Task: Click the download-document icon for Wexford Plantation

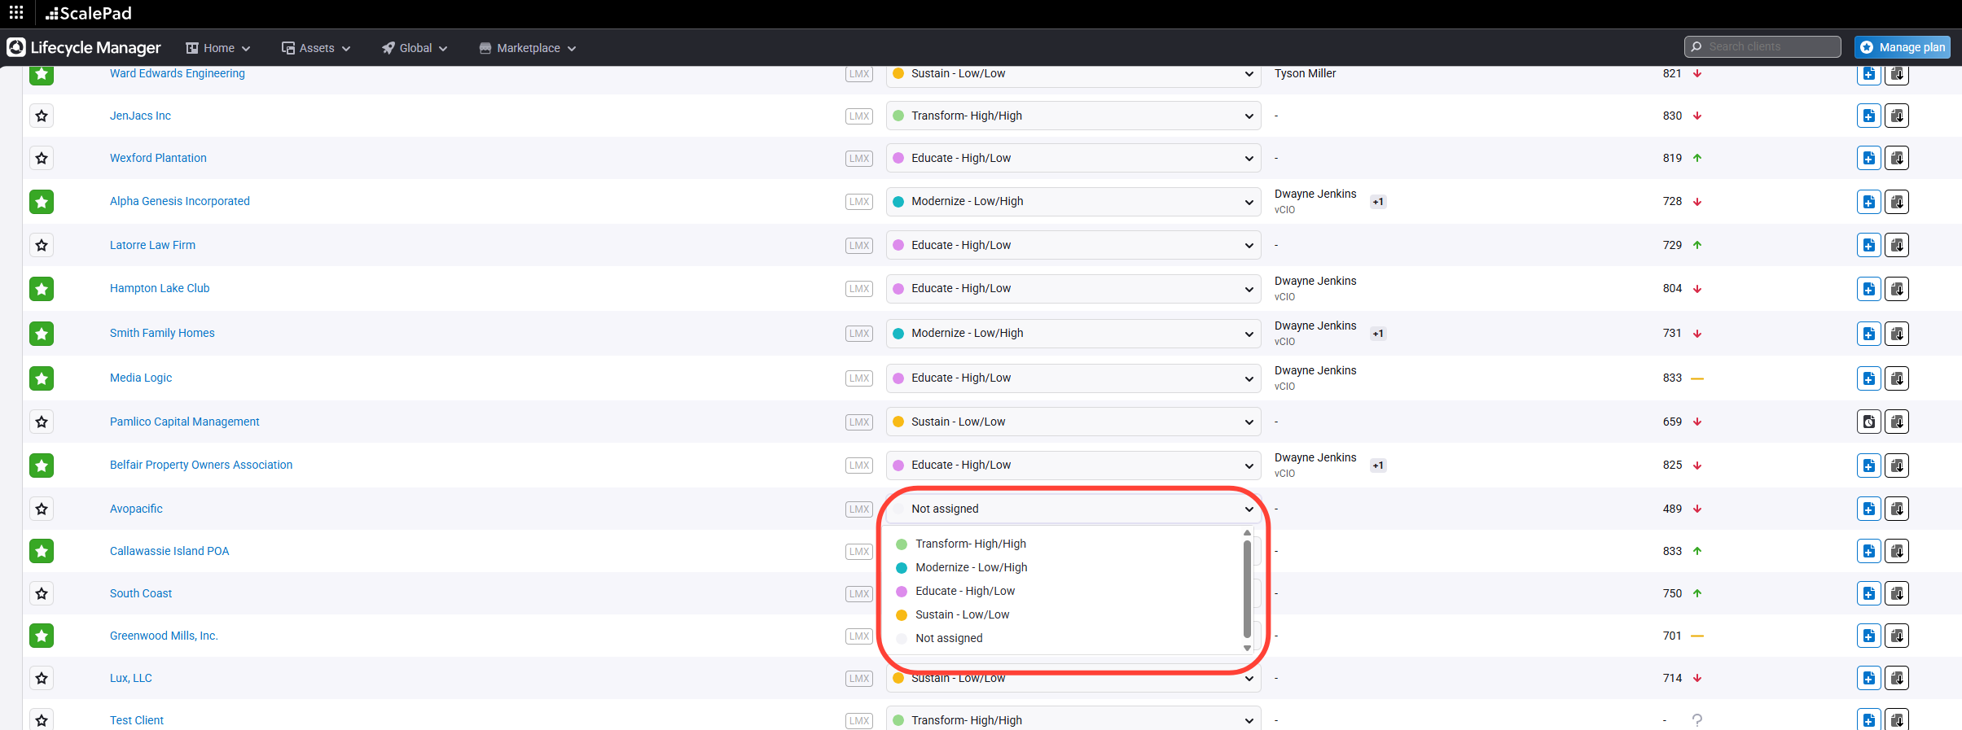Action: [1897, 158]
